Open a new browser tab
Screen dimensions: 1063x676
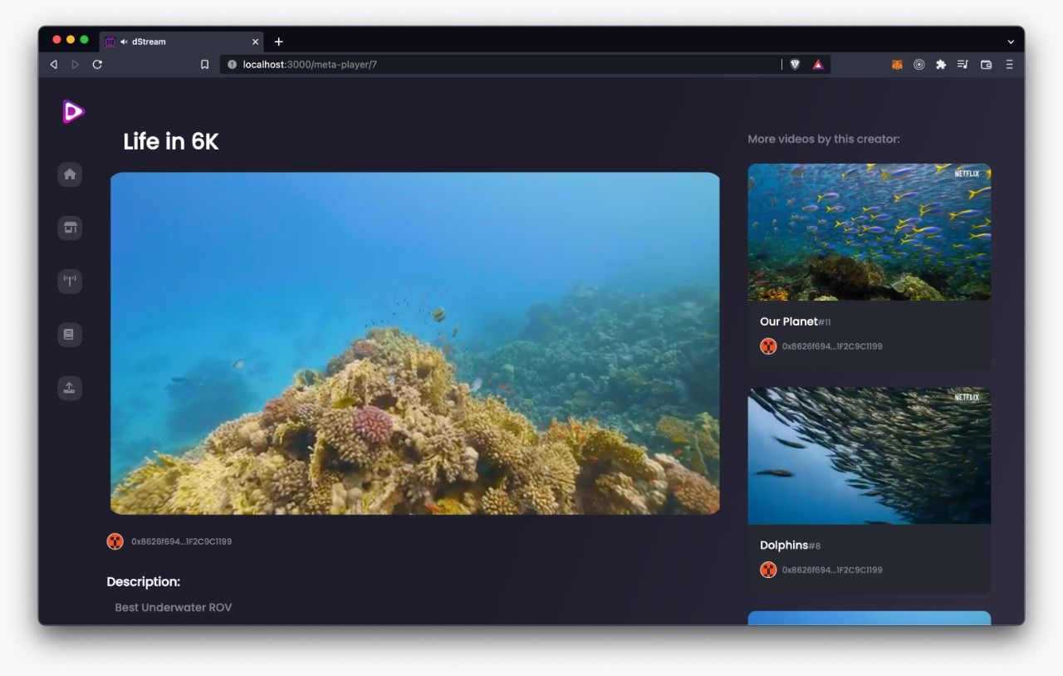point(278,42)
